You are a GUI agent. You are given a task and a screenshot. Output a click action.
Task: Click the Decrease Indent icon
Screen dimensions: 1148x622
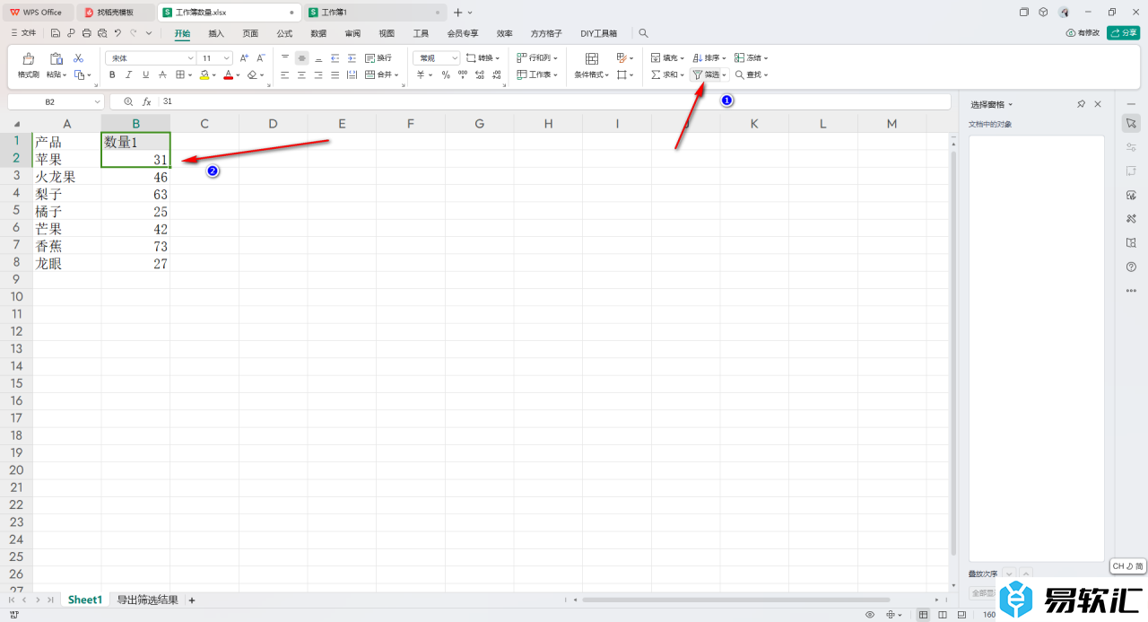click(335, 57)
